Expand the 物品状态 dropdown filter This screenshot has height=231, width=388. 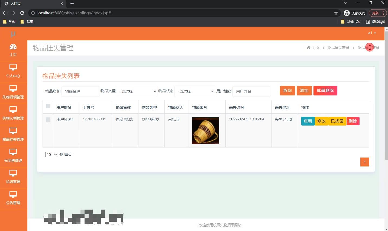(x=195, y=91)
